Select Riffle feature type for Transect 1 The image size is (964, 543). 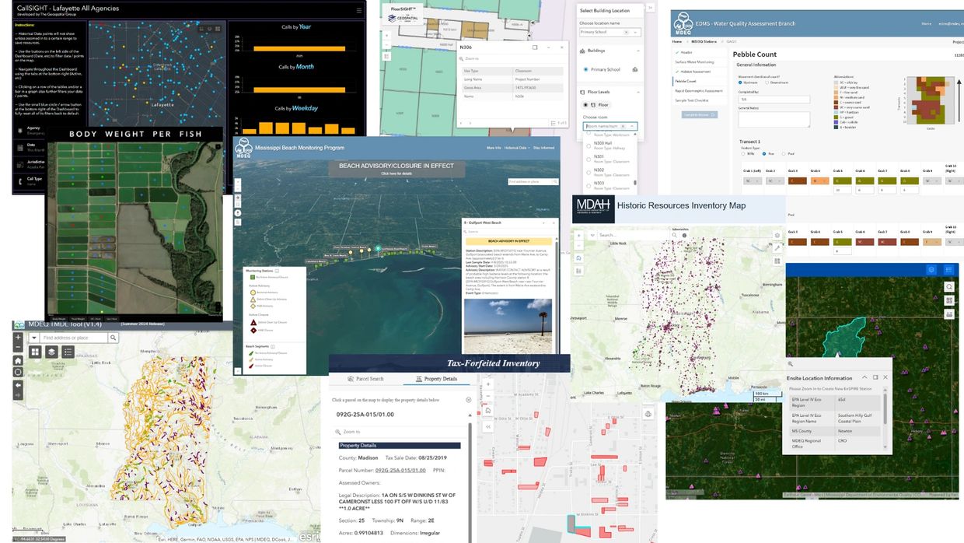coord(742,153)
